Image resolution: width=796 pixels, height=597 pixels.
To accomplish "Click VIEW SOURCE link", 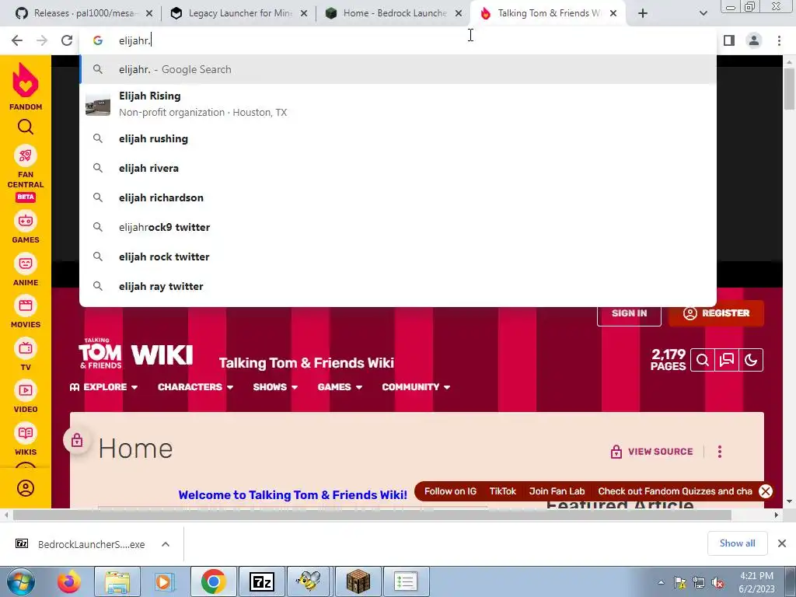I will pyautogui.click(x=652, y=452).
